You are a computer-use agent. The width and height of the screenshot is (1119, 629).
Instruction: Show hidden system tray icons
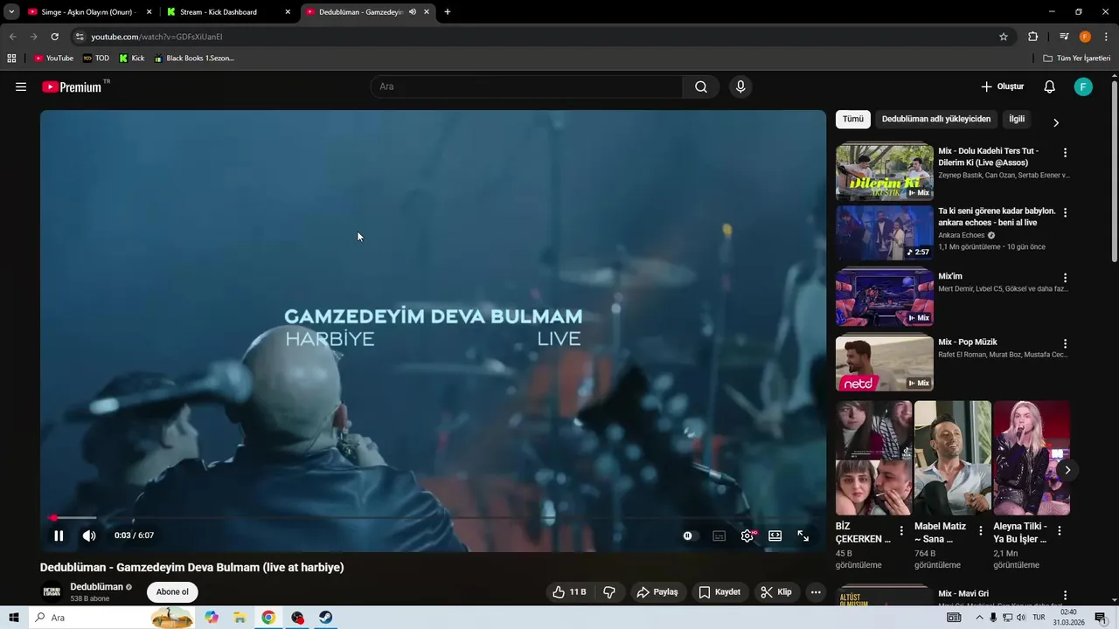(x=979, y=618)
